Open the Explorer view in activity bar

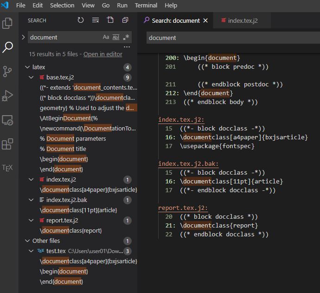pyautogui.click(x=7, y=23)
